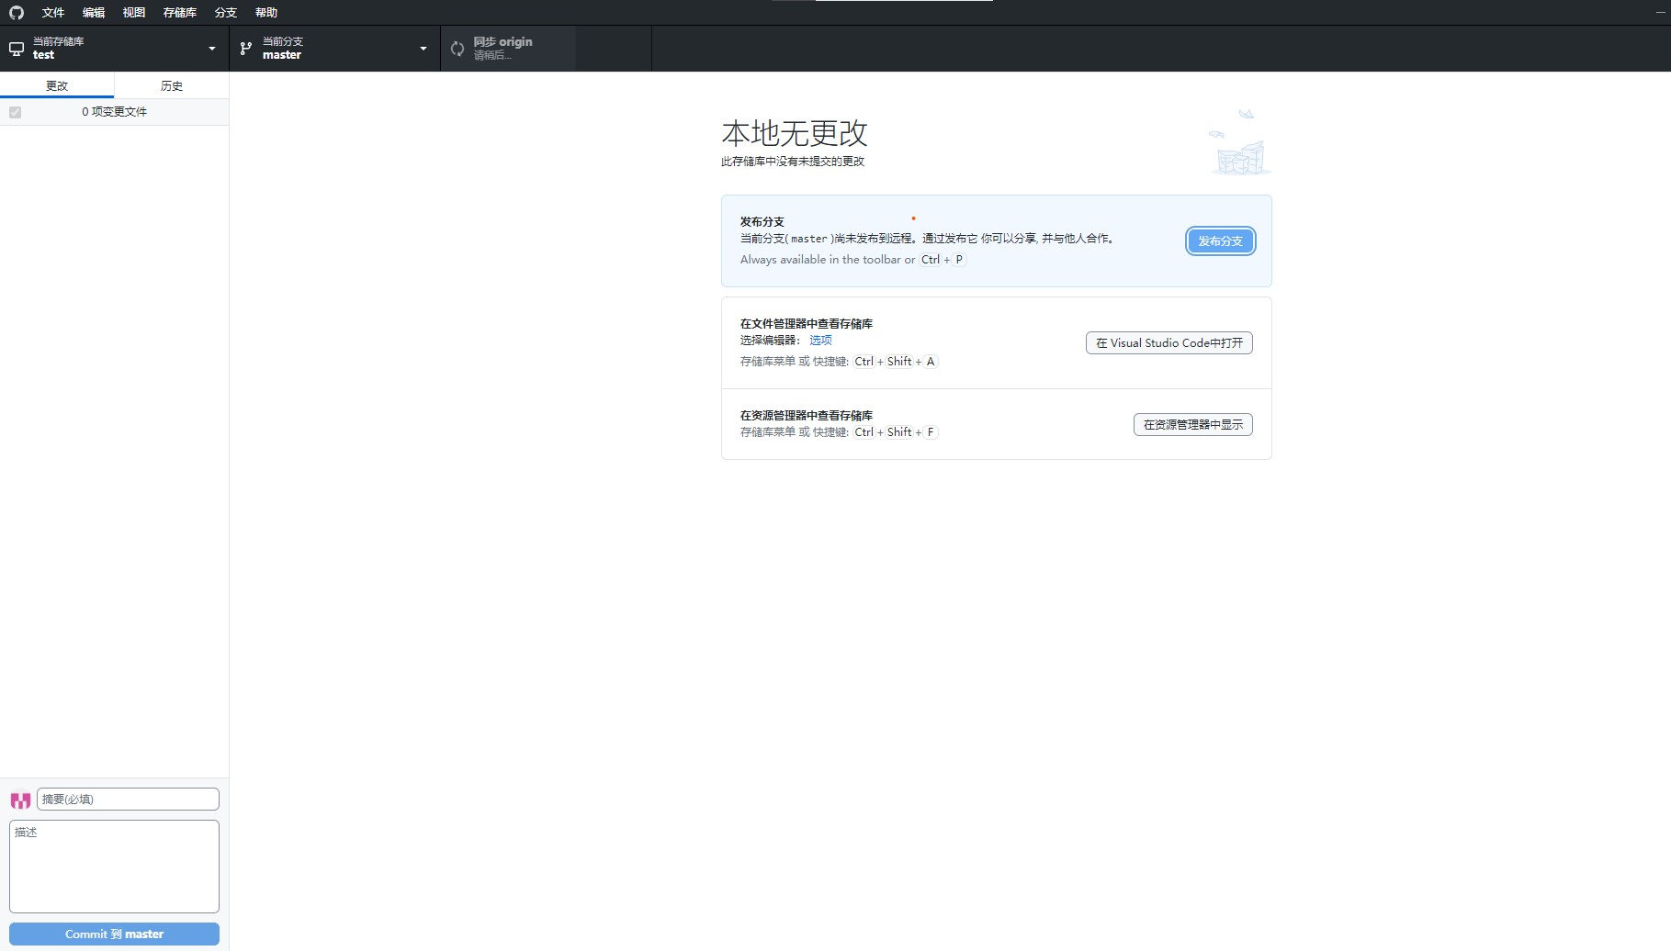Toggle the checkbox next to 0 项变更文件

(x=15, y=111)
